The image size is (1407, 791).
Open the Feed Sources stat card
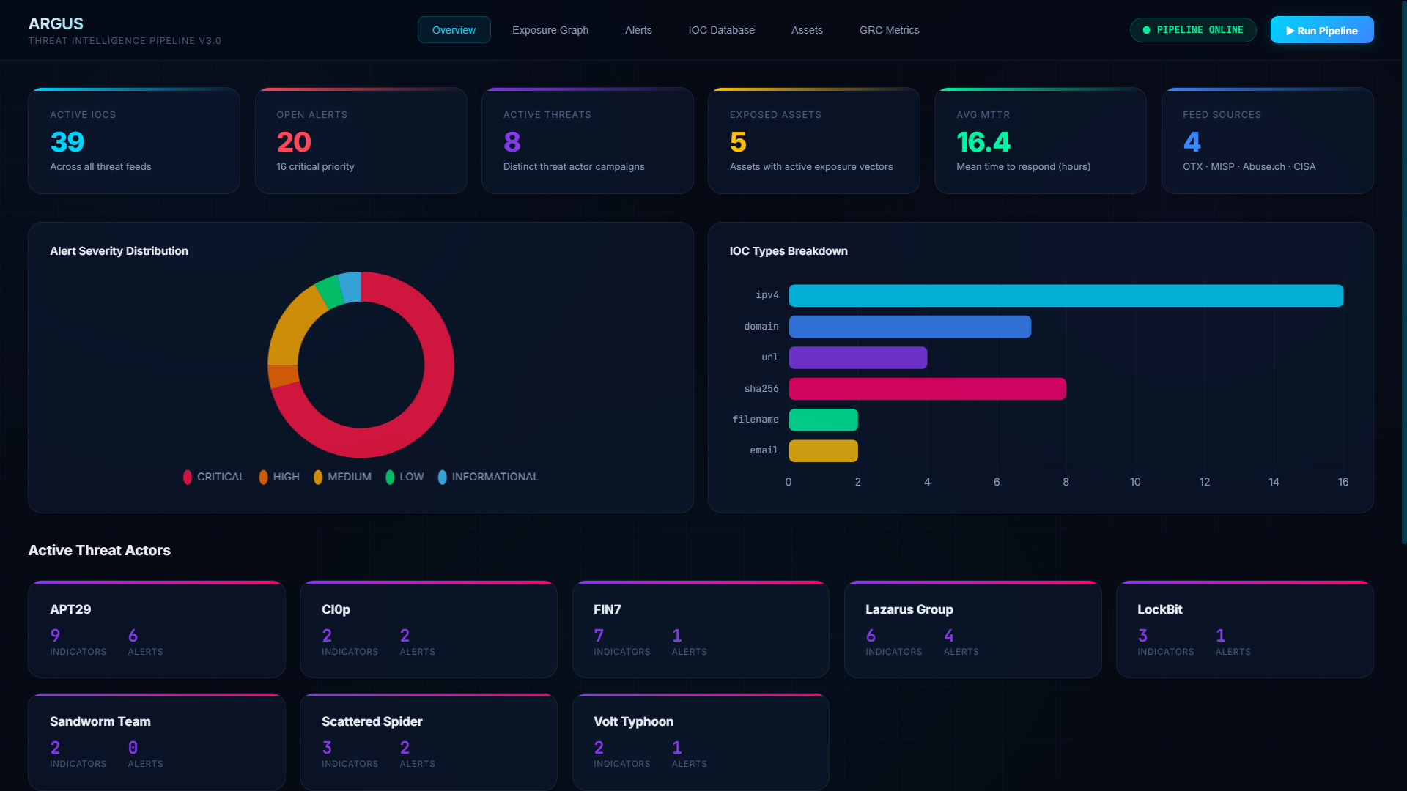point(1267,141)
